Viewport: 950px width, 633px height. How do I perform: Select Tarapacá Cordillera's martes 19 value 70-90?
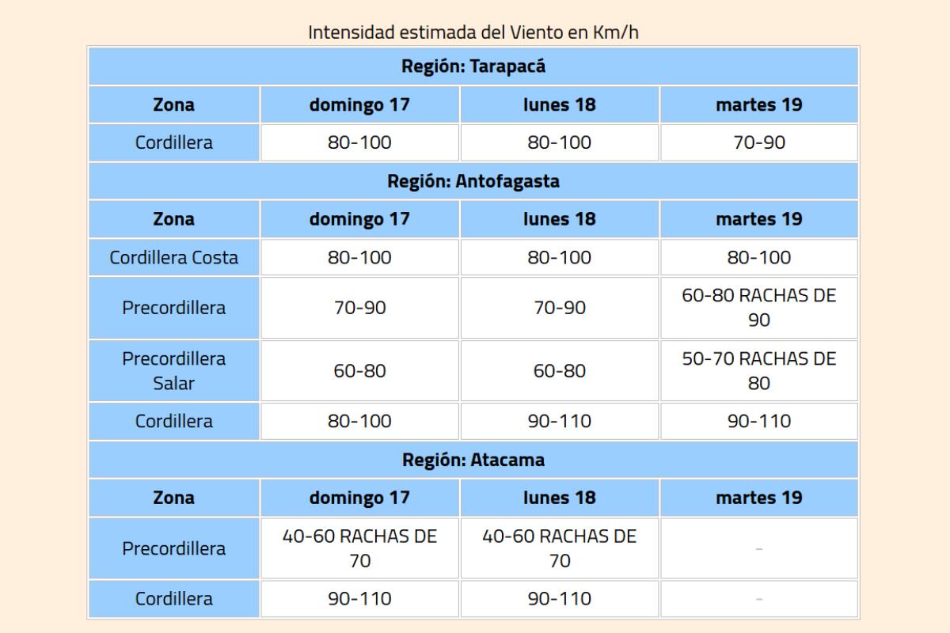pos(758,143)
